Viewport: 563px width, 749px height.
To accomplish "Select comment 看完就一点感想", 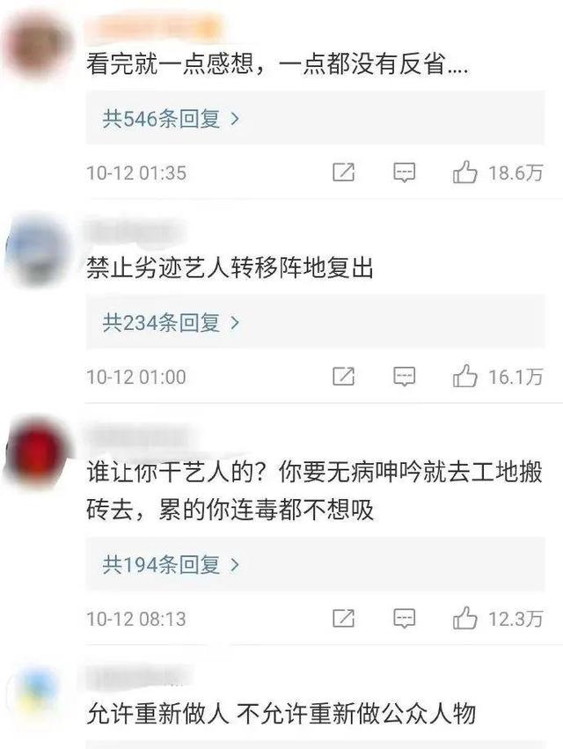I will point(277,63).
